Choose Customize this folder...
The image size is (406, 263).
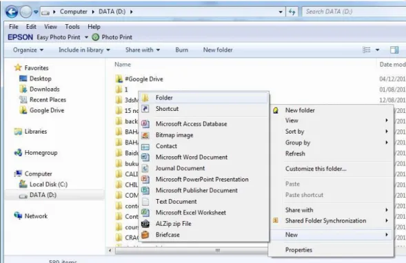pyautogui.click(x=331, y=169)
